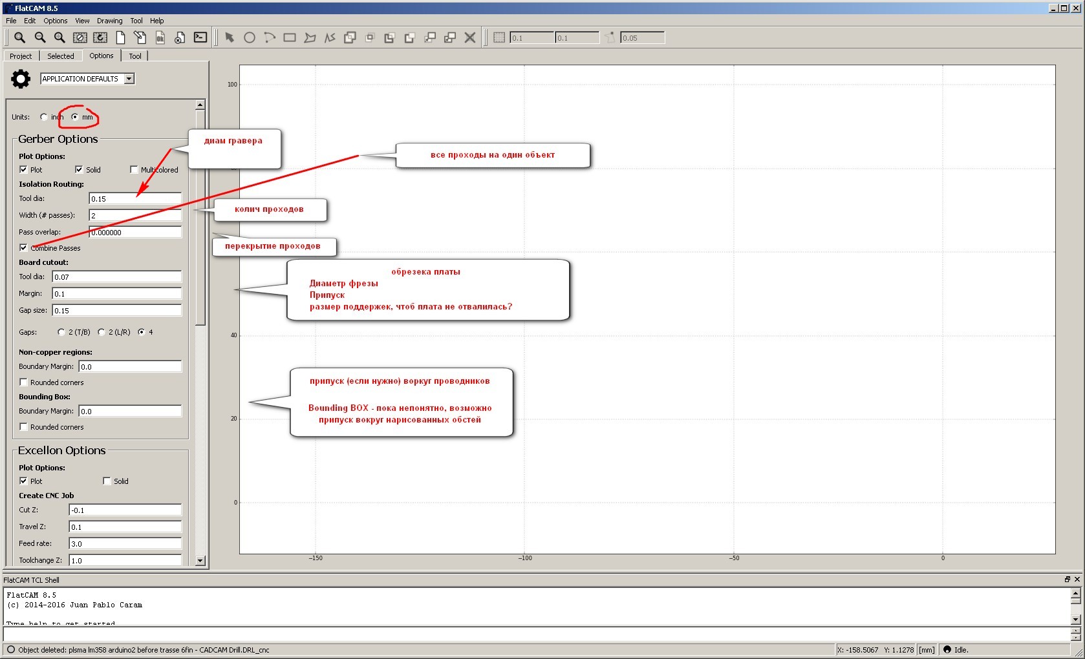The width and height of the screenshot is (1085, 659).
Task: Switch to the Tool tab
Action: (135, 56)
